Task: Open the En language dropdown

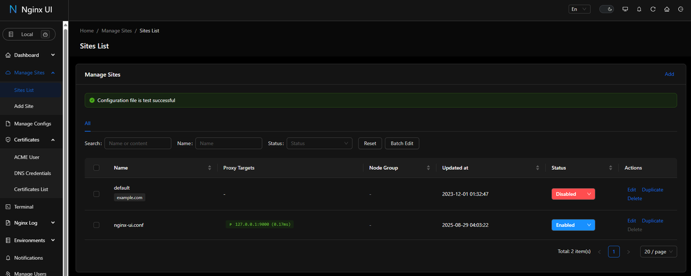Action: click(x=580, y=9)
